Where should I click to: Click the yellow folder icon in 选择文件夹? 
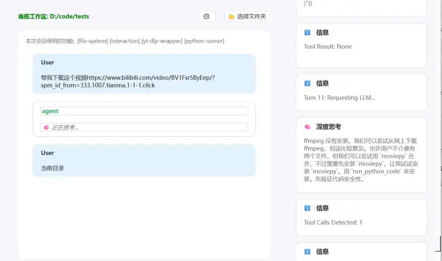pyautogui.click(x=231, y=17)
